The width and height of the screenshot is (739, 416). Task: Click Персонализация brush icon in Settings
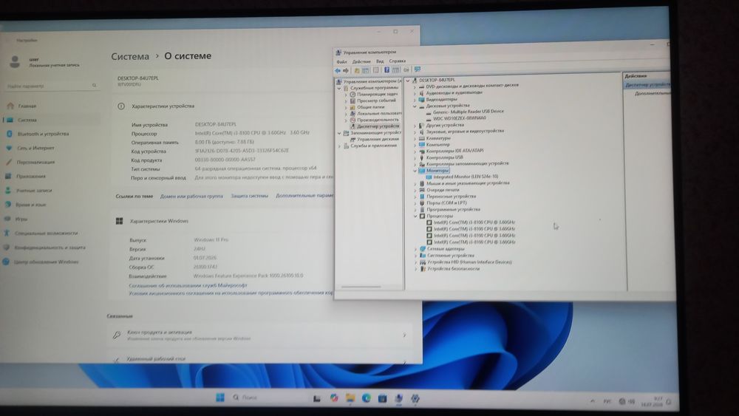(8, 162)
